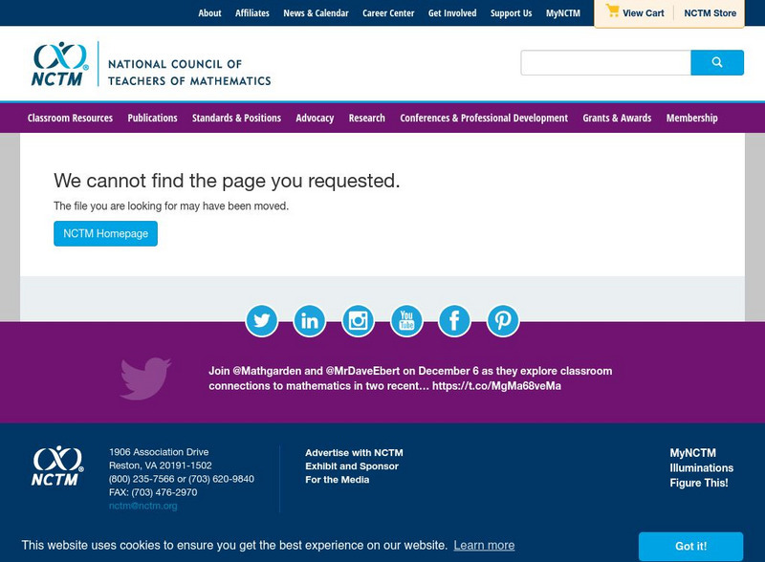Click the shopping cart icon

tap(612, 11)
